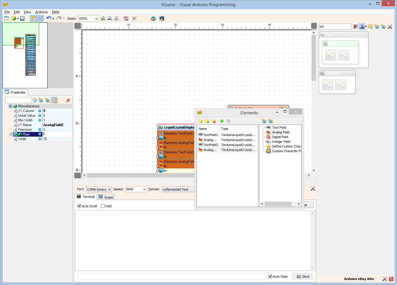Click the Send button
This screenshot has width=397, height=285.
(303, 276)
